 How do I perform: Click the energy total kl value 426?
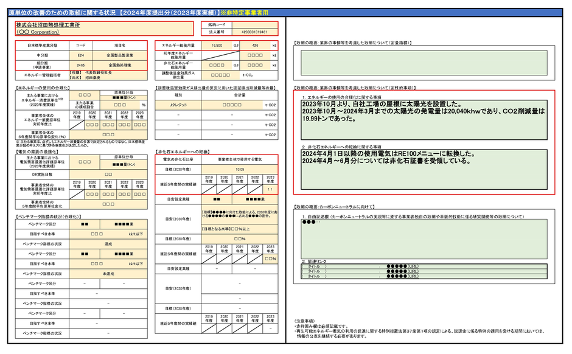[256, 46]
